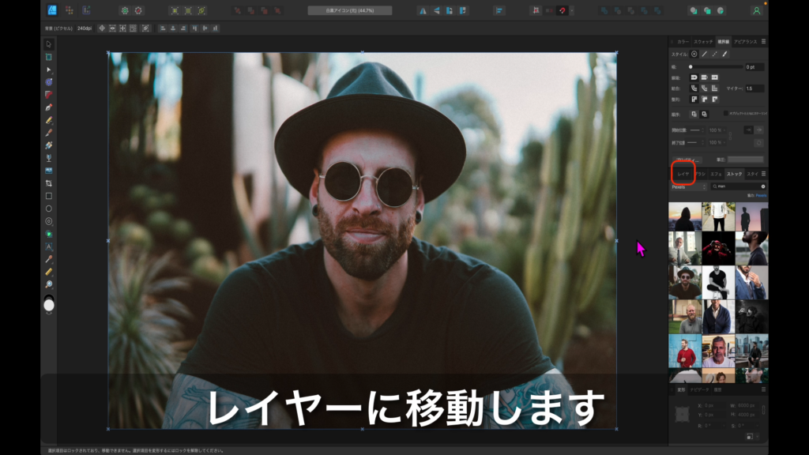Open the snapping options dropdown arrow
Image resolution: width=809 pixels, height=455 pixels.
[572, 10]
